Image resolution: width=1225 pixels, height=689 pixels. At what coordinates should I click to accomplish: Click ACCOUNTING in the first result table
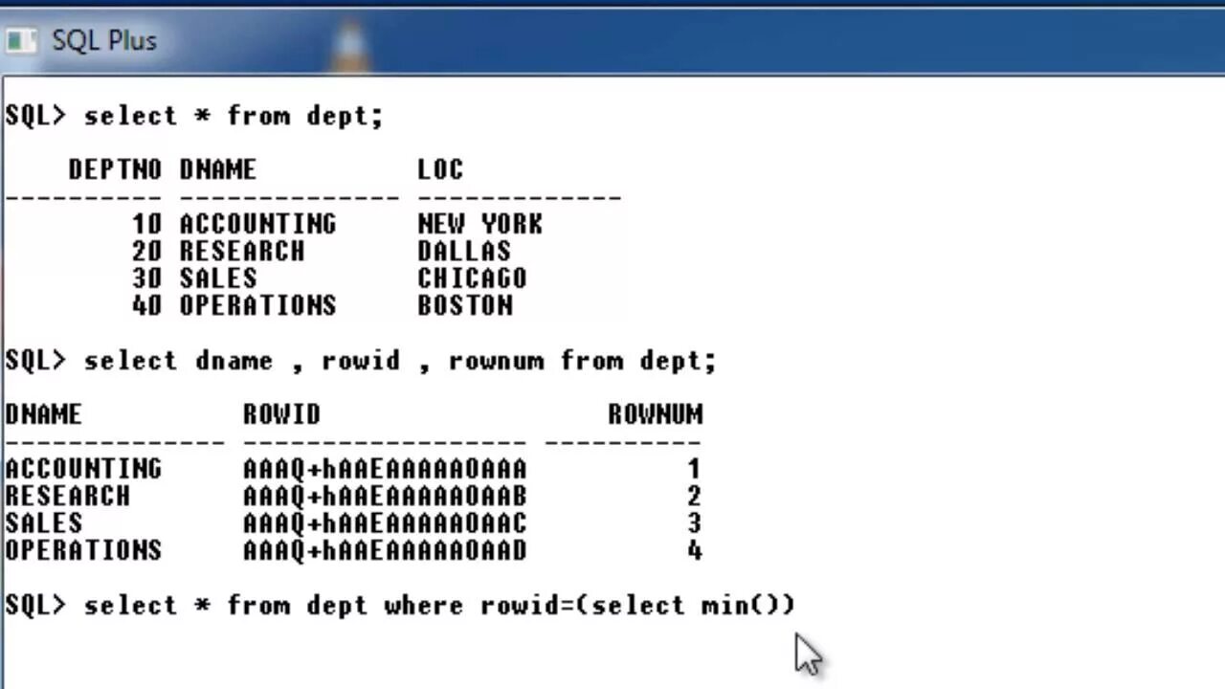[257, 224]
